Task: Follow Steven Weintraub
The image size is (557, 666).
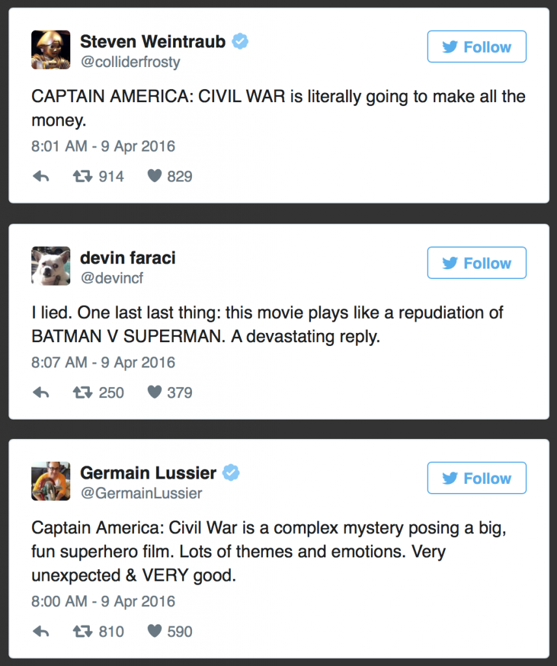Action: click(477, 47)
